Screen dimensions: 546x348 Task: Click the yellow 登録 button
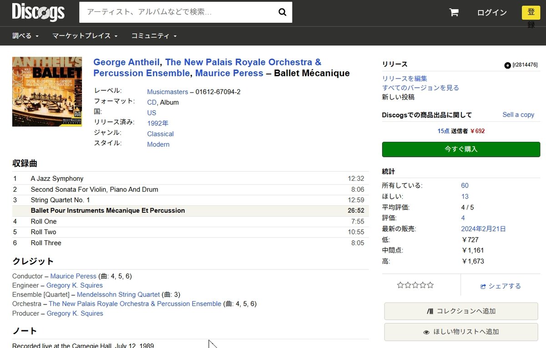pyautogui.click(x=531, y=13)
